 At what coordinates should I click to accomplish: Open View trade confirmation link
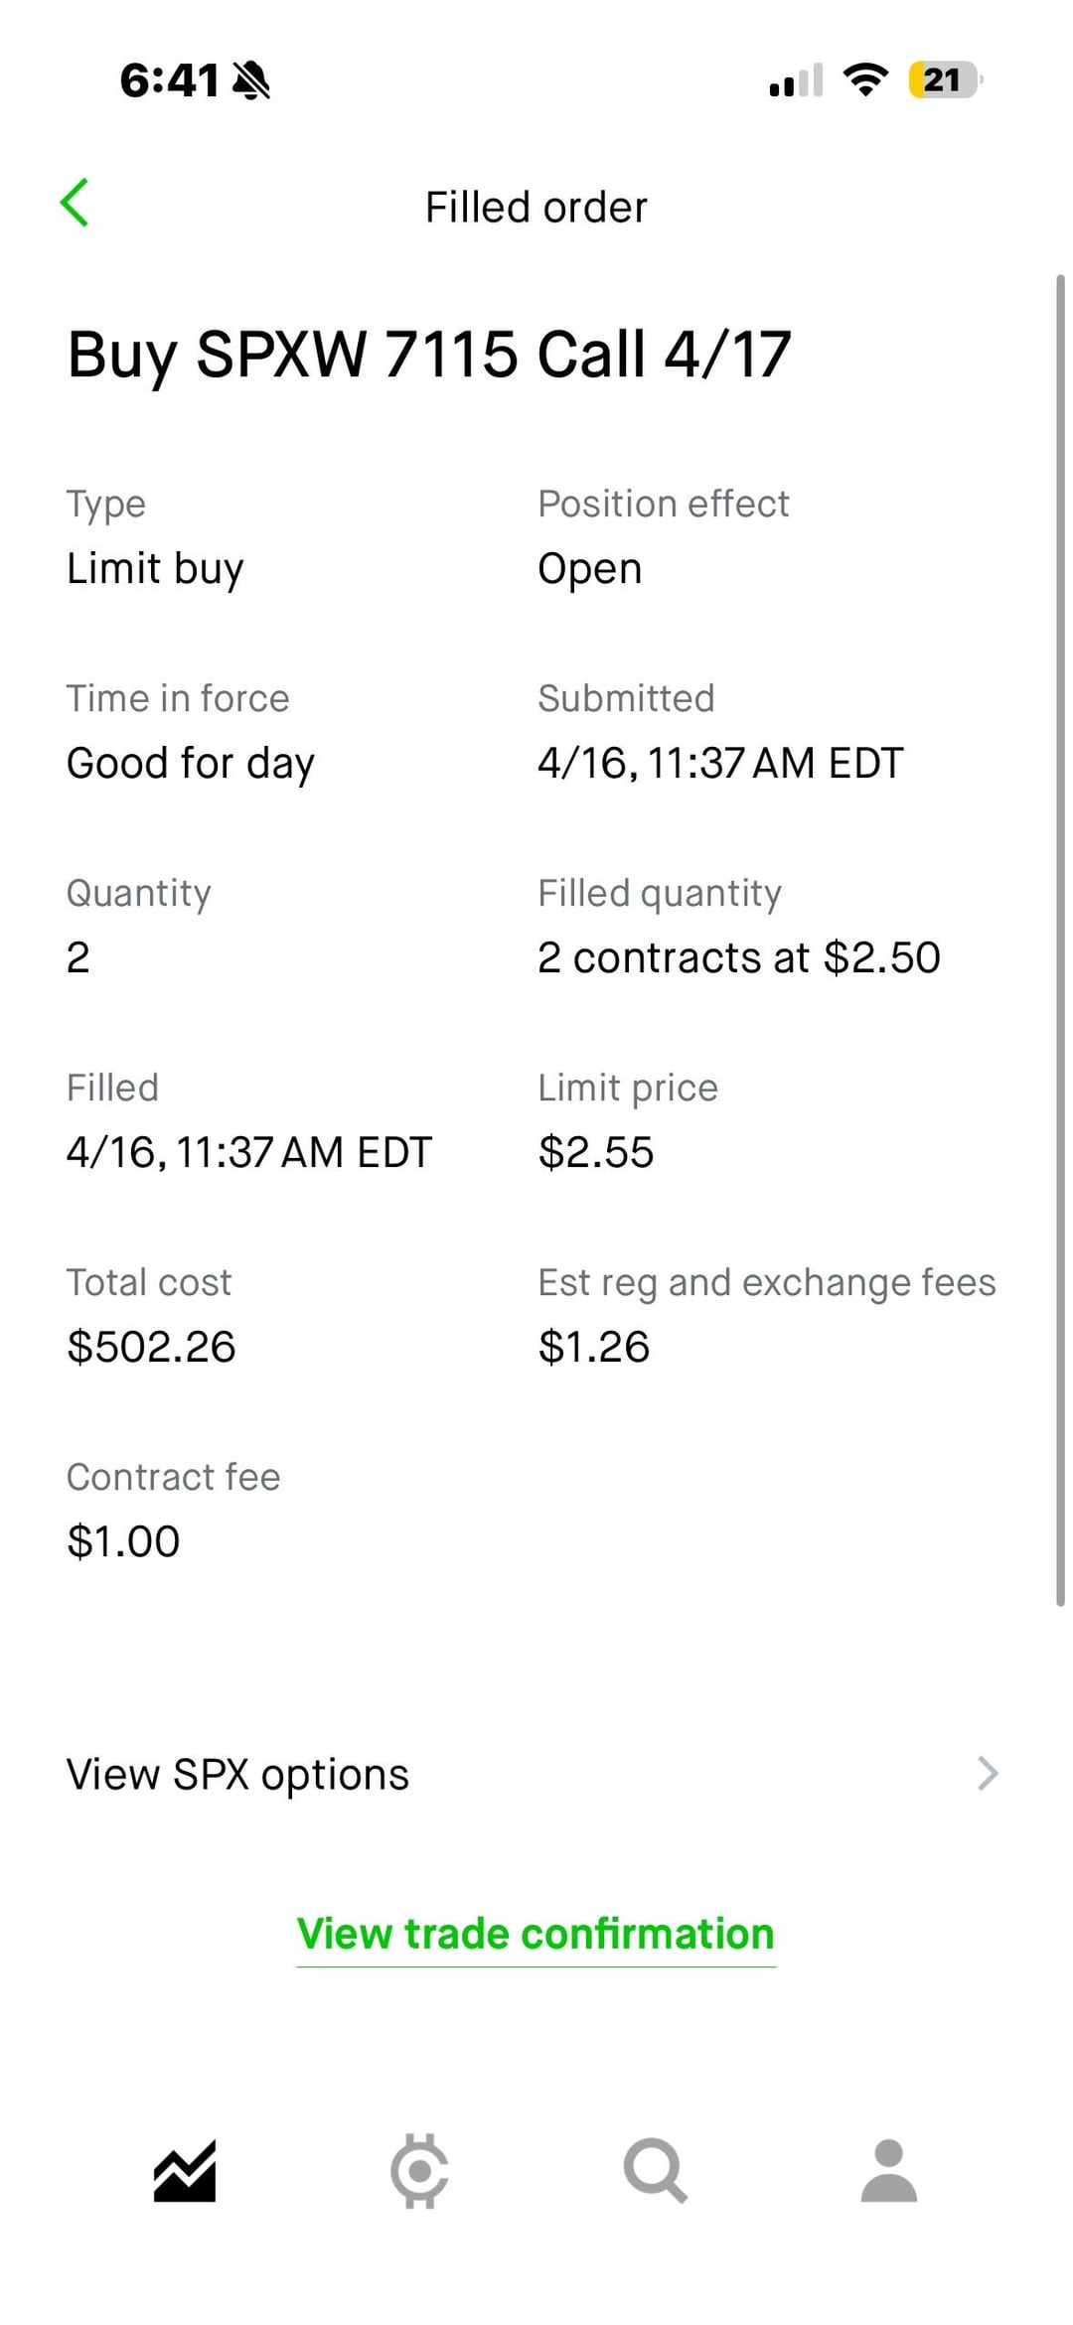536,1935
